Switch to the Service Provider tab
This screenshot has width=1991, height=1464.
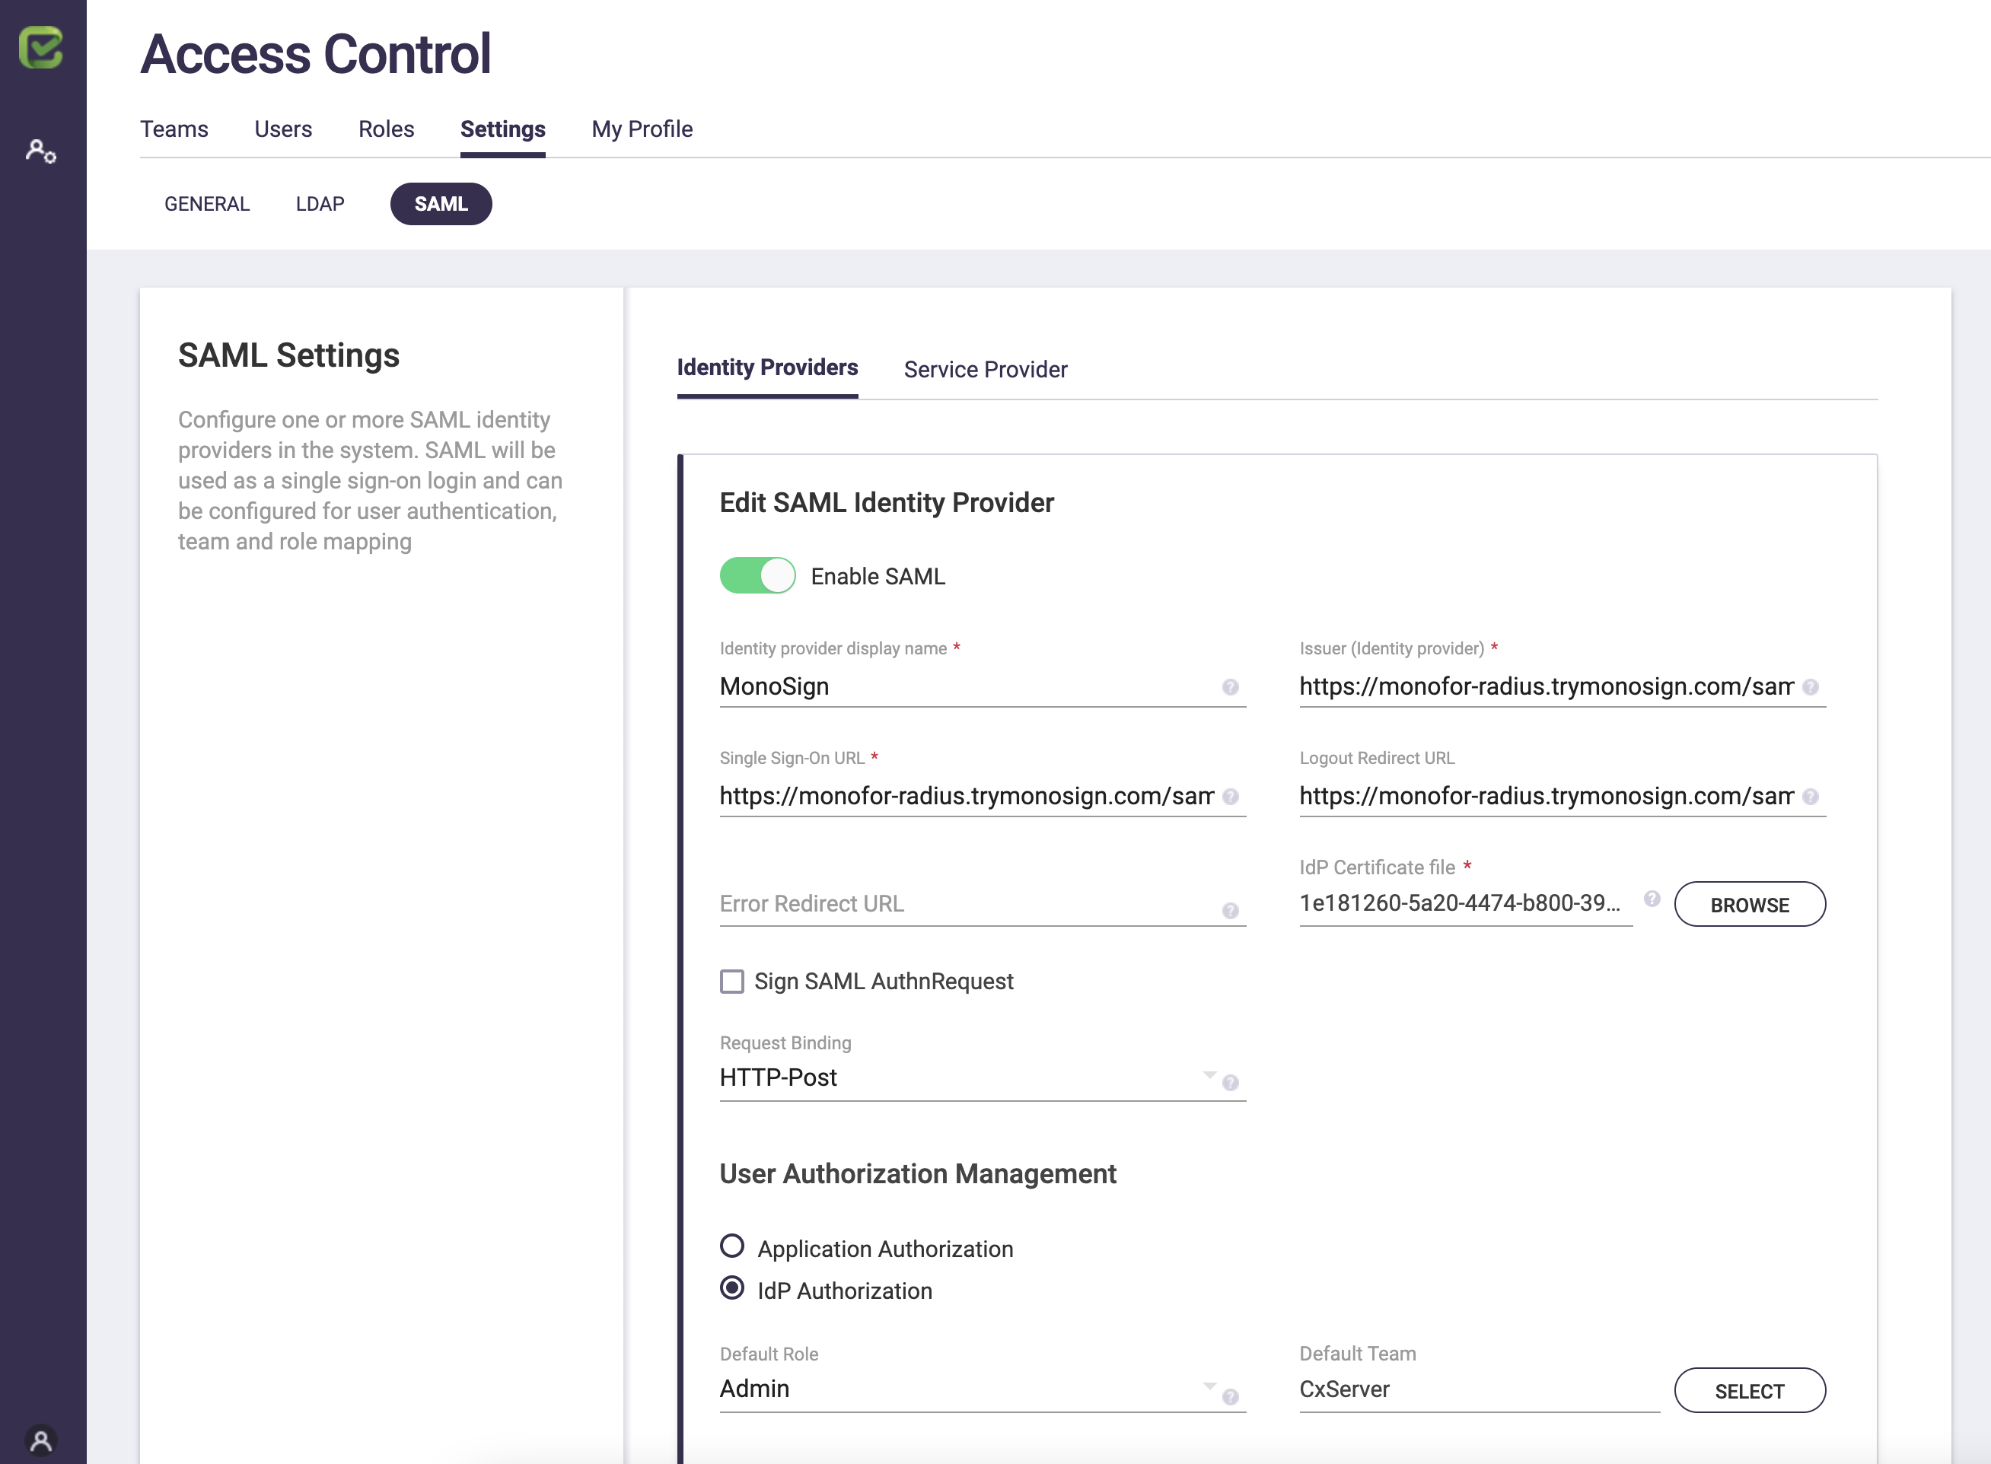click(985, 370)
